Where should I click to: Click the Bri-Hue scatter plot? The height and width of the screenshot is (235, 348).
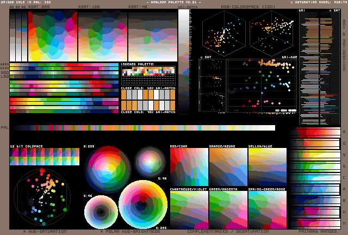pyautogui.click(x=261, y=85)
